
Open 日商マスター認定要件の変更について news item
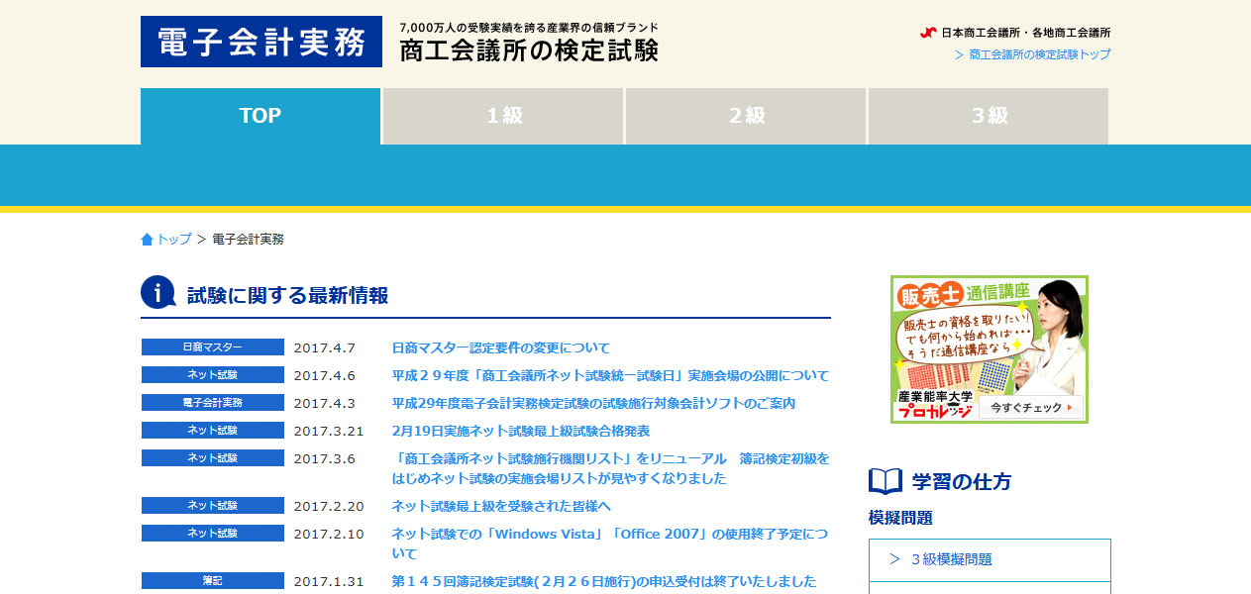pos(501,348)
